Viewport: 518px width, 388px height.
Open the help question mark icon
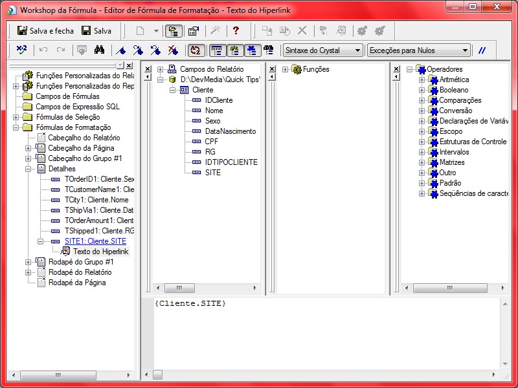pyautogui.click(x=236, y=30)
